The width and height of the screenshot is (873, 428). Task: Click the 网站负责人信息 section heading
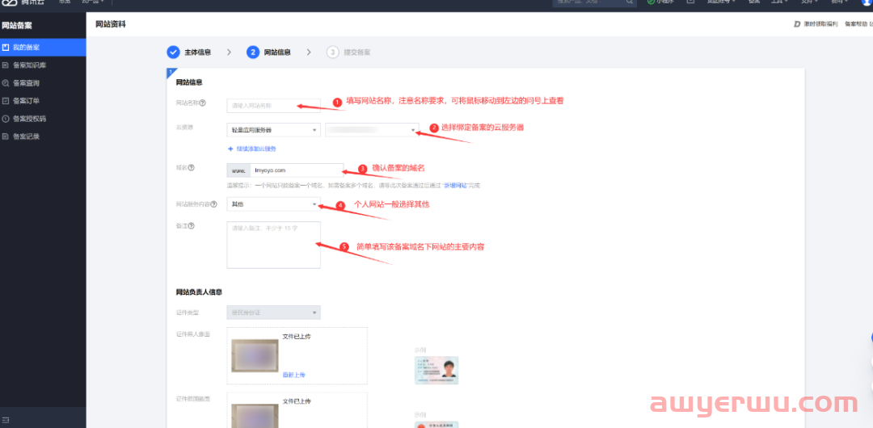tap(200, 292)
